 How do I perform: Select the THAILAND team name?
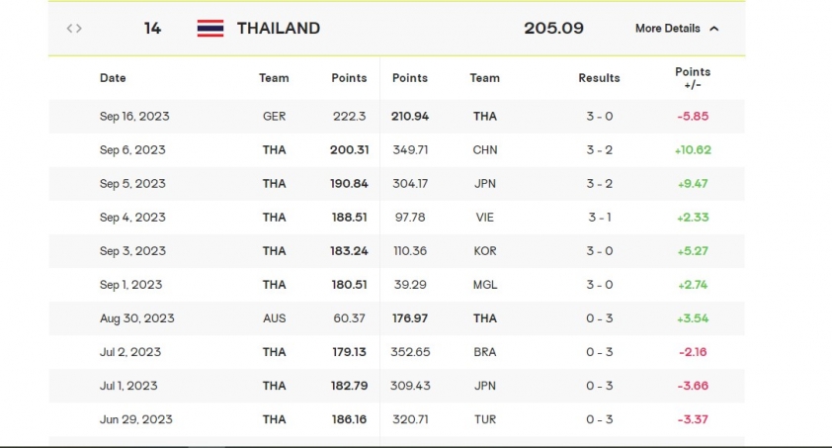(279, 28)
